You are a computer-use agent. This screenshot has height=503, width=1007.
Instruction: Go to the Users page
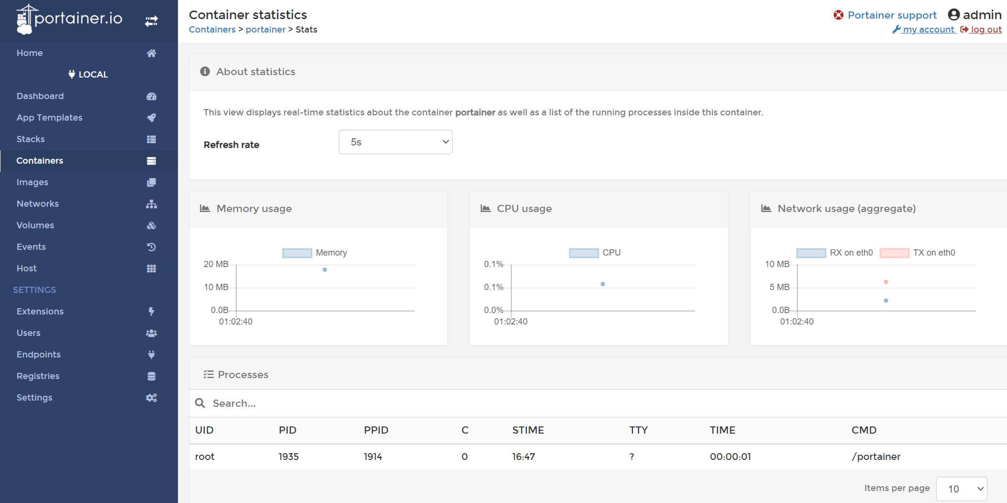point(29,333)
